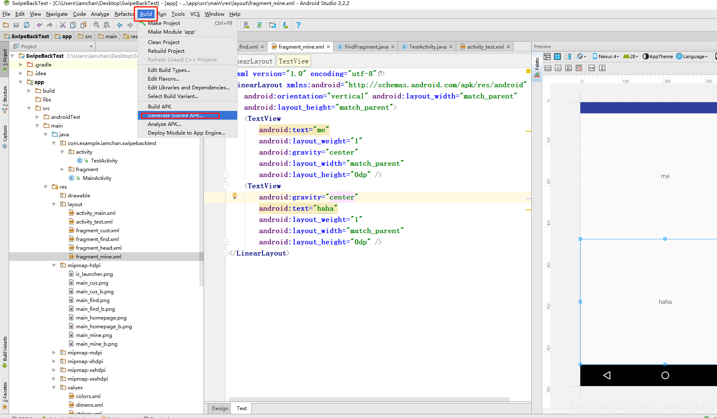Image resolution: width=717 pixels, height=418 pixels.
Task: Click the lightbulb intention icon in editor
Action: click(x=235, y=196)
